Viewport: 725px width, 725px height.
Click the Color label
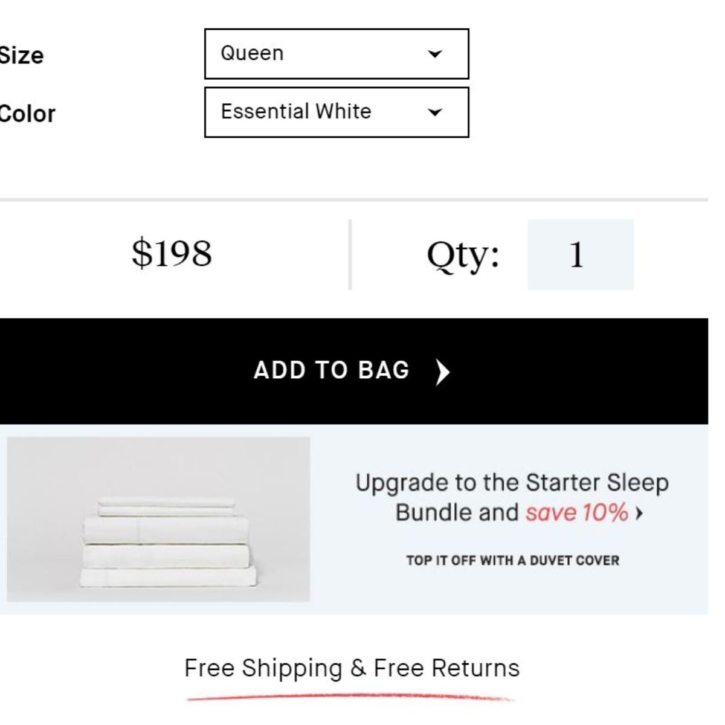click(x=27, y=114)
